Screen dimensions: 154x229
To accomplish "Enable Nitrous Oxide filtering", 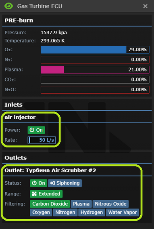I will [x=110, y=204].
